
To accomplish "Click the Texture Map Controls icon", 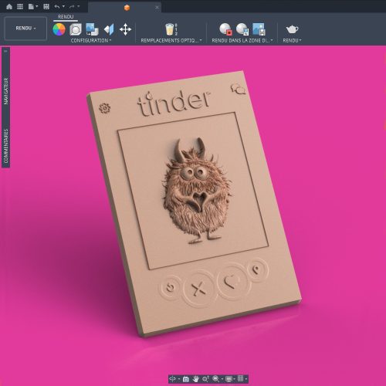I will [109, 29].
